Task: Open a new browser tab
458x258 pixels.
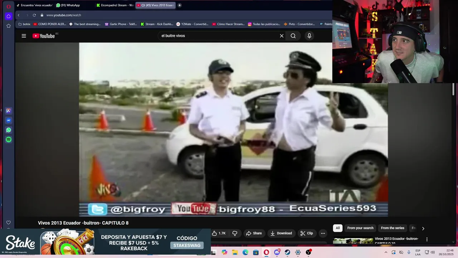Action: (180, 5)
